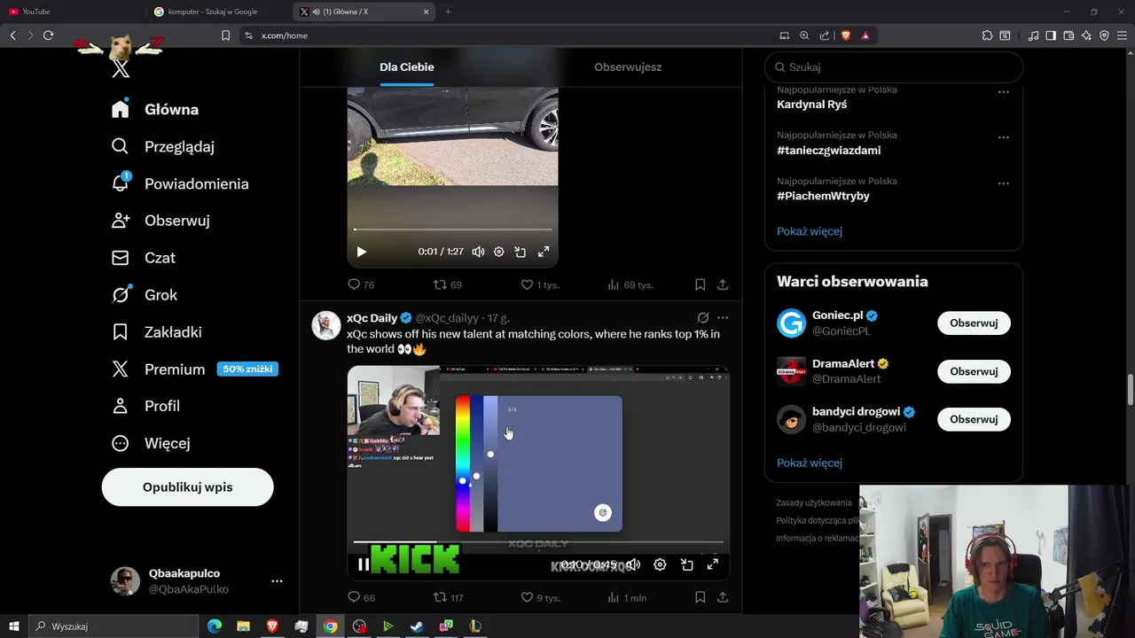Follow Goniec.pl with Obserwuj button

974,323
